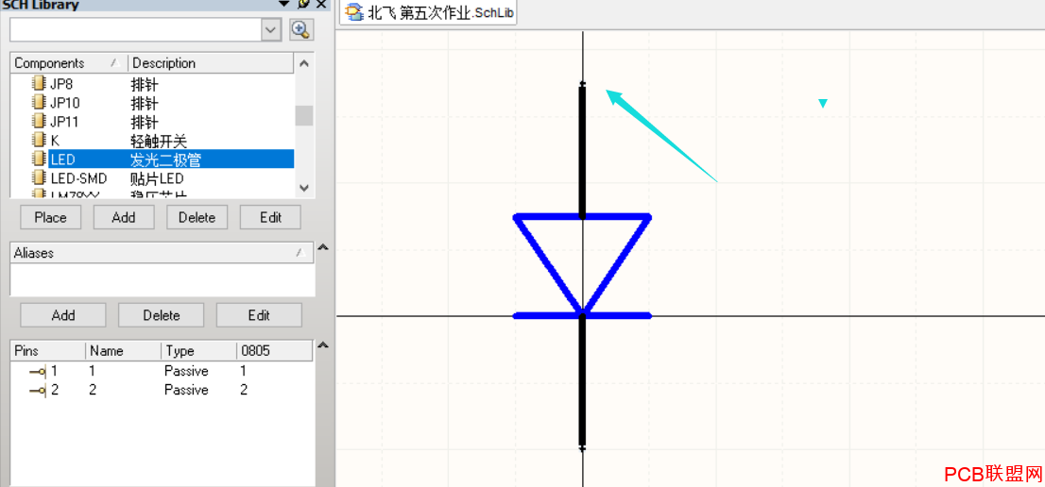Select the JP11 component row

tap(152, 122)
